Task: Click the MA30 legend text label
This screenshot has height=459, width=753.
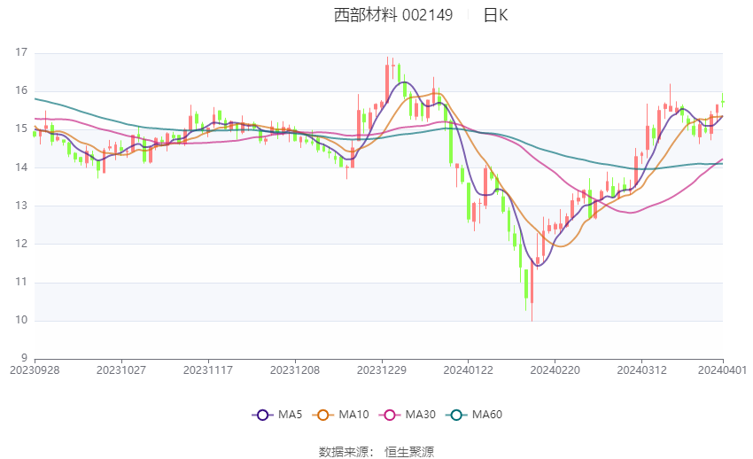Action: pos(419,415)
